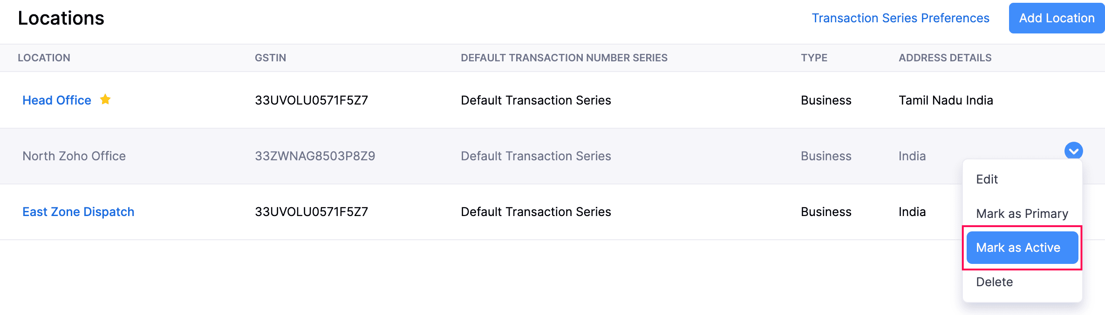1105x315 pixels.
Task: Click Head Office GSTIN value 33UVOLU0571F5Z7
Action: (311, 100)
